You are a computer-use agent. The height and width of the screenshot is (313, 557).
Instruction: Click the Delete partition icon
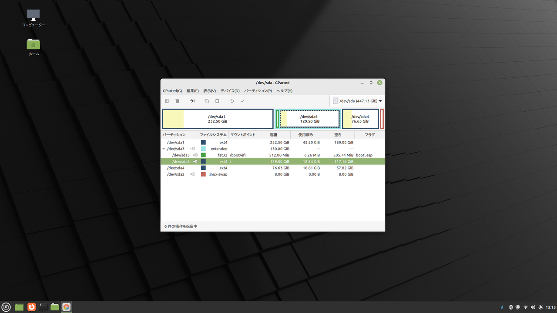(x=177, y=100)
